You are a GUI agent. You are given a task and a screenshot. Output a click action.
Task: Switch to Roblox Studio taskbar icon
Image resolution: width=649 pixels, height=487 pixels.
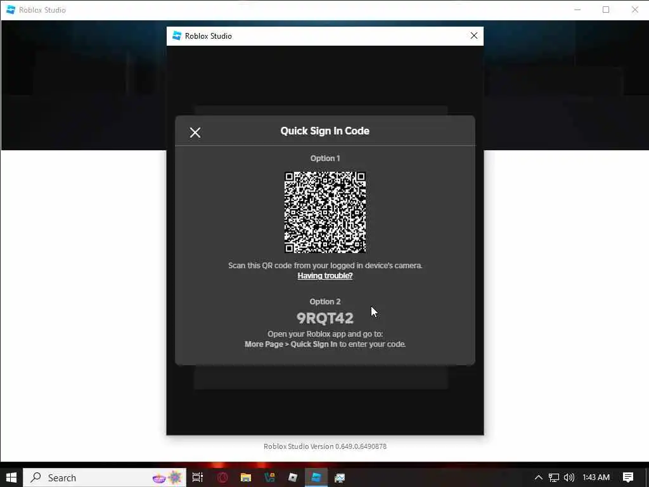pos(316,477)
